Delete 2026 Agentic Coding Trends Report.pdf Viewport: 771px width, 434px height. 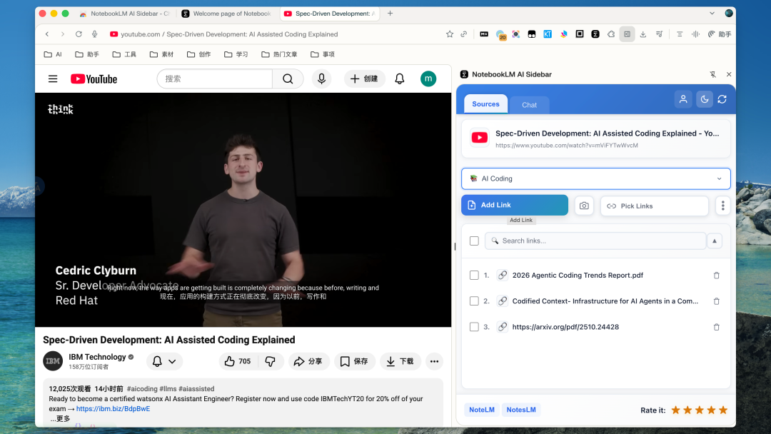tap(717, 276)
